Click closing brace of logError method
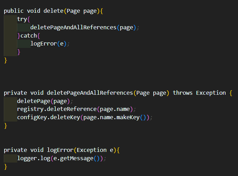 [6, 167]
